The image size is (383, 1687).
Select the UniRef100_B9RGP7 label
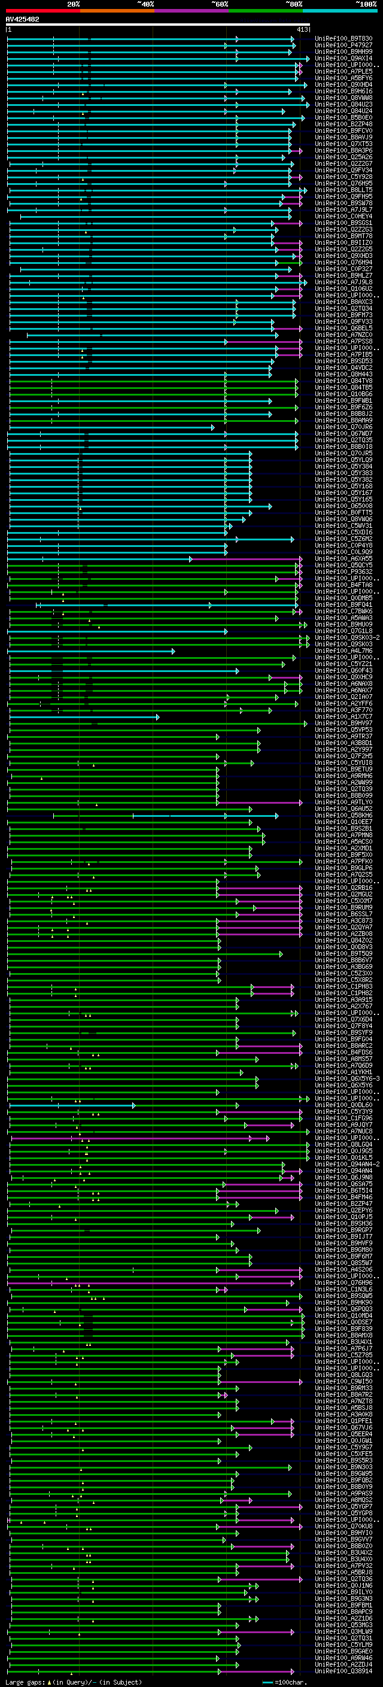click(344, 1230)
